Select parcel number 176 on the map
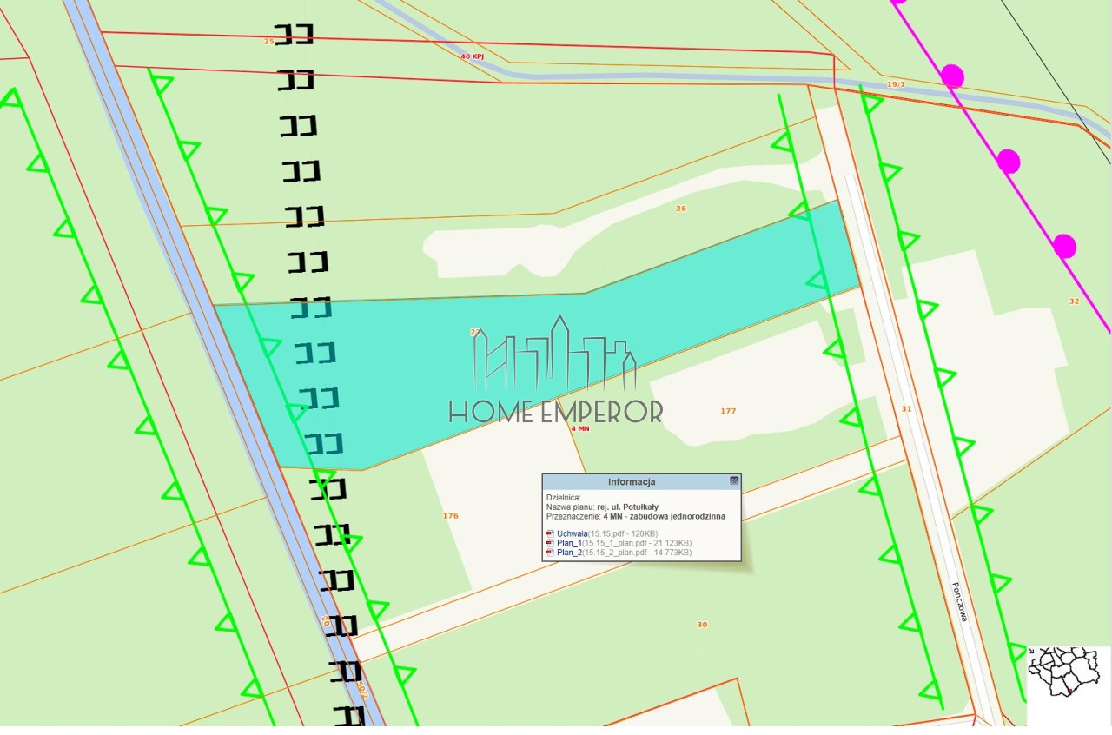This screenshot has width=1112, height=735. click(x=450, y=516)
